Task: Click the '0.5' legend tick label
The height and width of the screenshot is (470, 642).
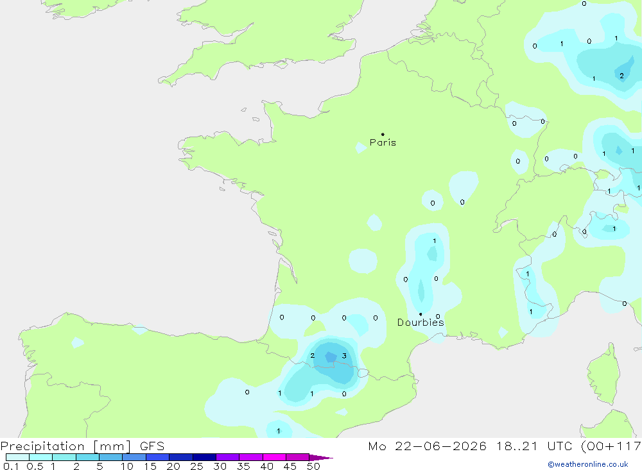Action: (35, 466)
